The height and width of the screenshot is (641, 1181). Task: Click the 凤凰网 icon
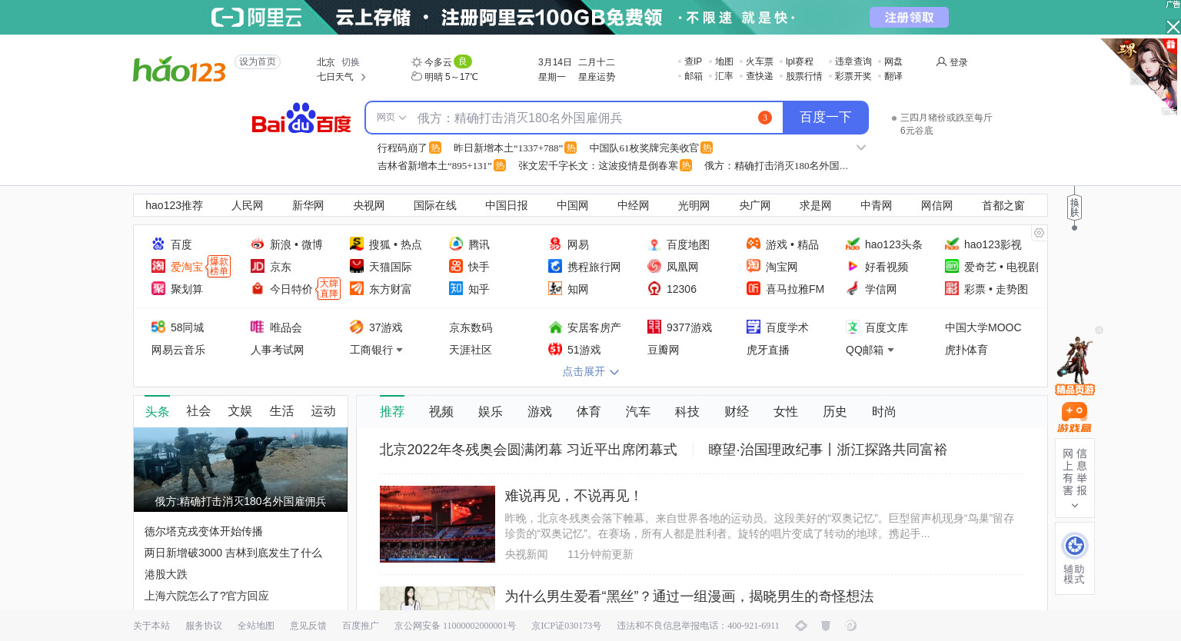tap(654, 266)
